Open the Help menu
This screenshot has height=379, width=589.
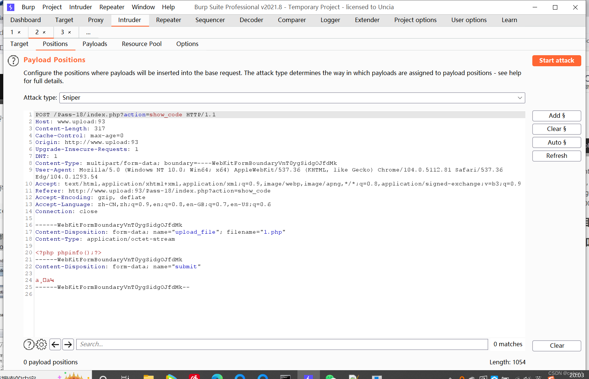point(168,7)
